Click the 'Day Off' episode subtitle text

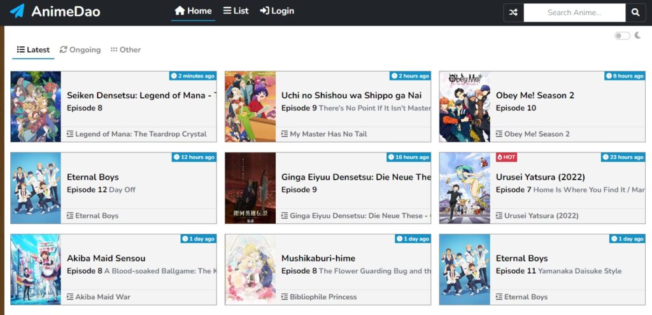click(x=122, y=190)
